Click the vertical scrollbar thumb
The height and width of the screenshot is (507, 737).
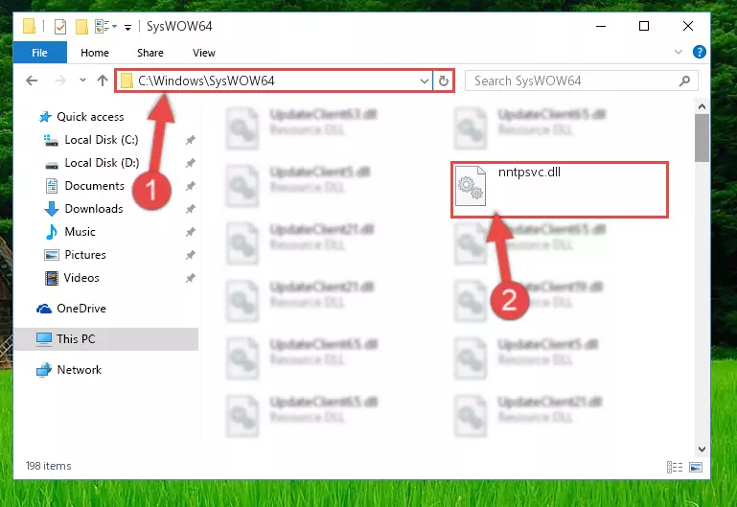point(702,138)
